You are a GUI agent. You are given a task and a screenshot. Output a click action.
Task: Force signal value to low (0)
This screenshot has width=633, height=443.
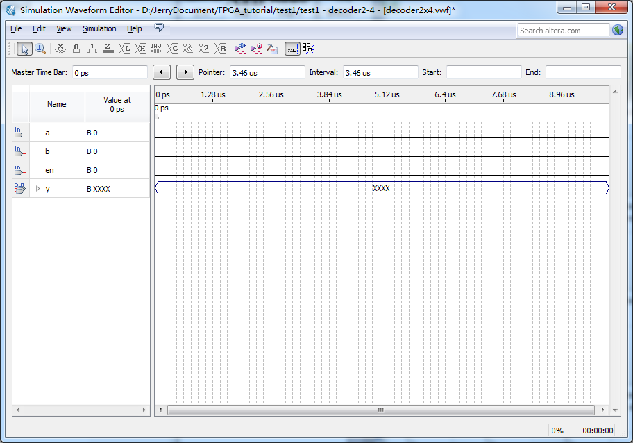[76, 49]
